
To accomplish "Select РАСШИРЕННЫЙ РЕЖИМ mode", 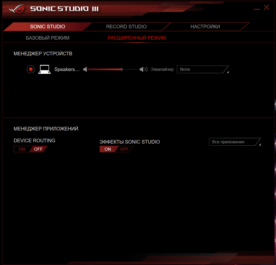I will tap(137, 38).
